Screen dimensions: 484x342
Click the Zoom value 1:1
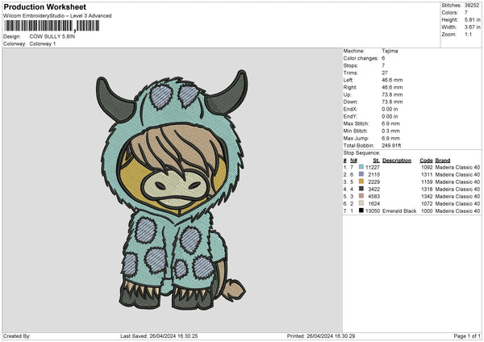(468, 34)
